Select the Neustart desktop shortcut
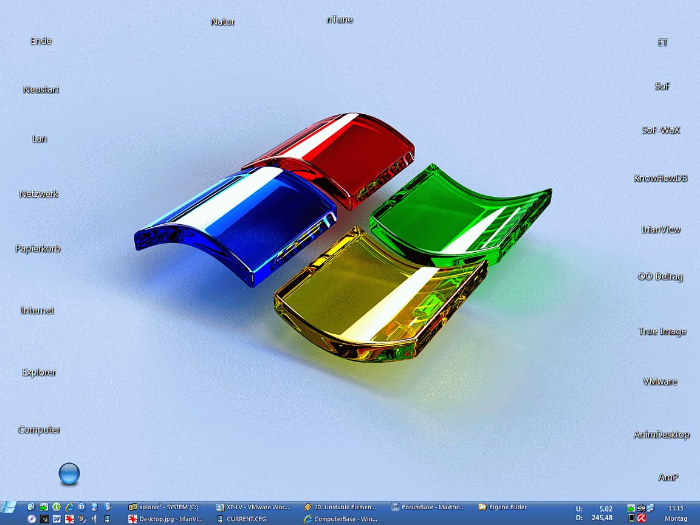 click(x=41, y=89)
